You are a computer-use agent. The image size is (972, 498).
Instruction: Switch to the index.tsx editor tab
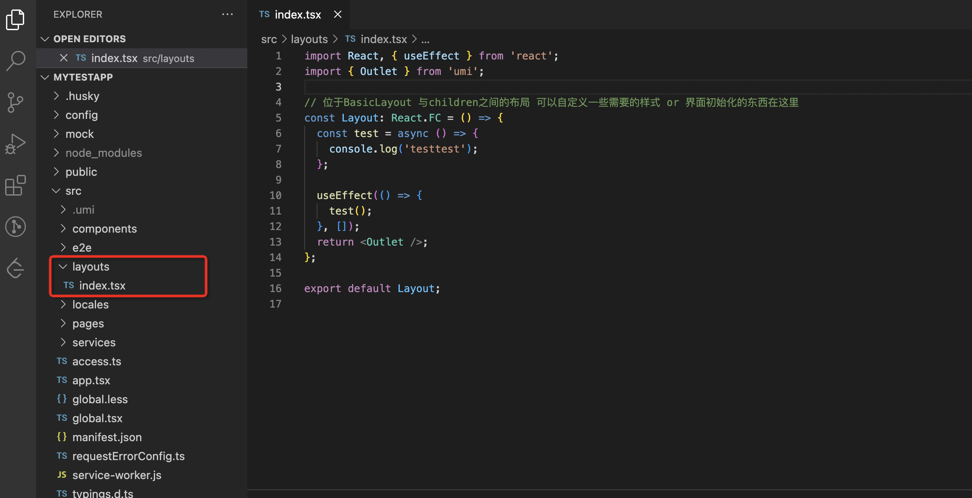tap(297, 14)
